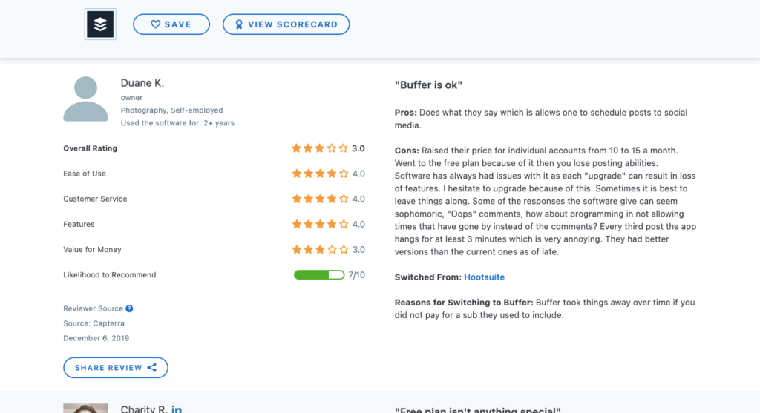Viewport: 760px width, 413px height.
Task: Click the share icon in Share Review
Action: [x=152, y=368]
